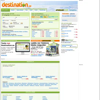
Task: Click the Klicka här feedback link
Action: (x=4, y=55)
